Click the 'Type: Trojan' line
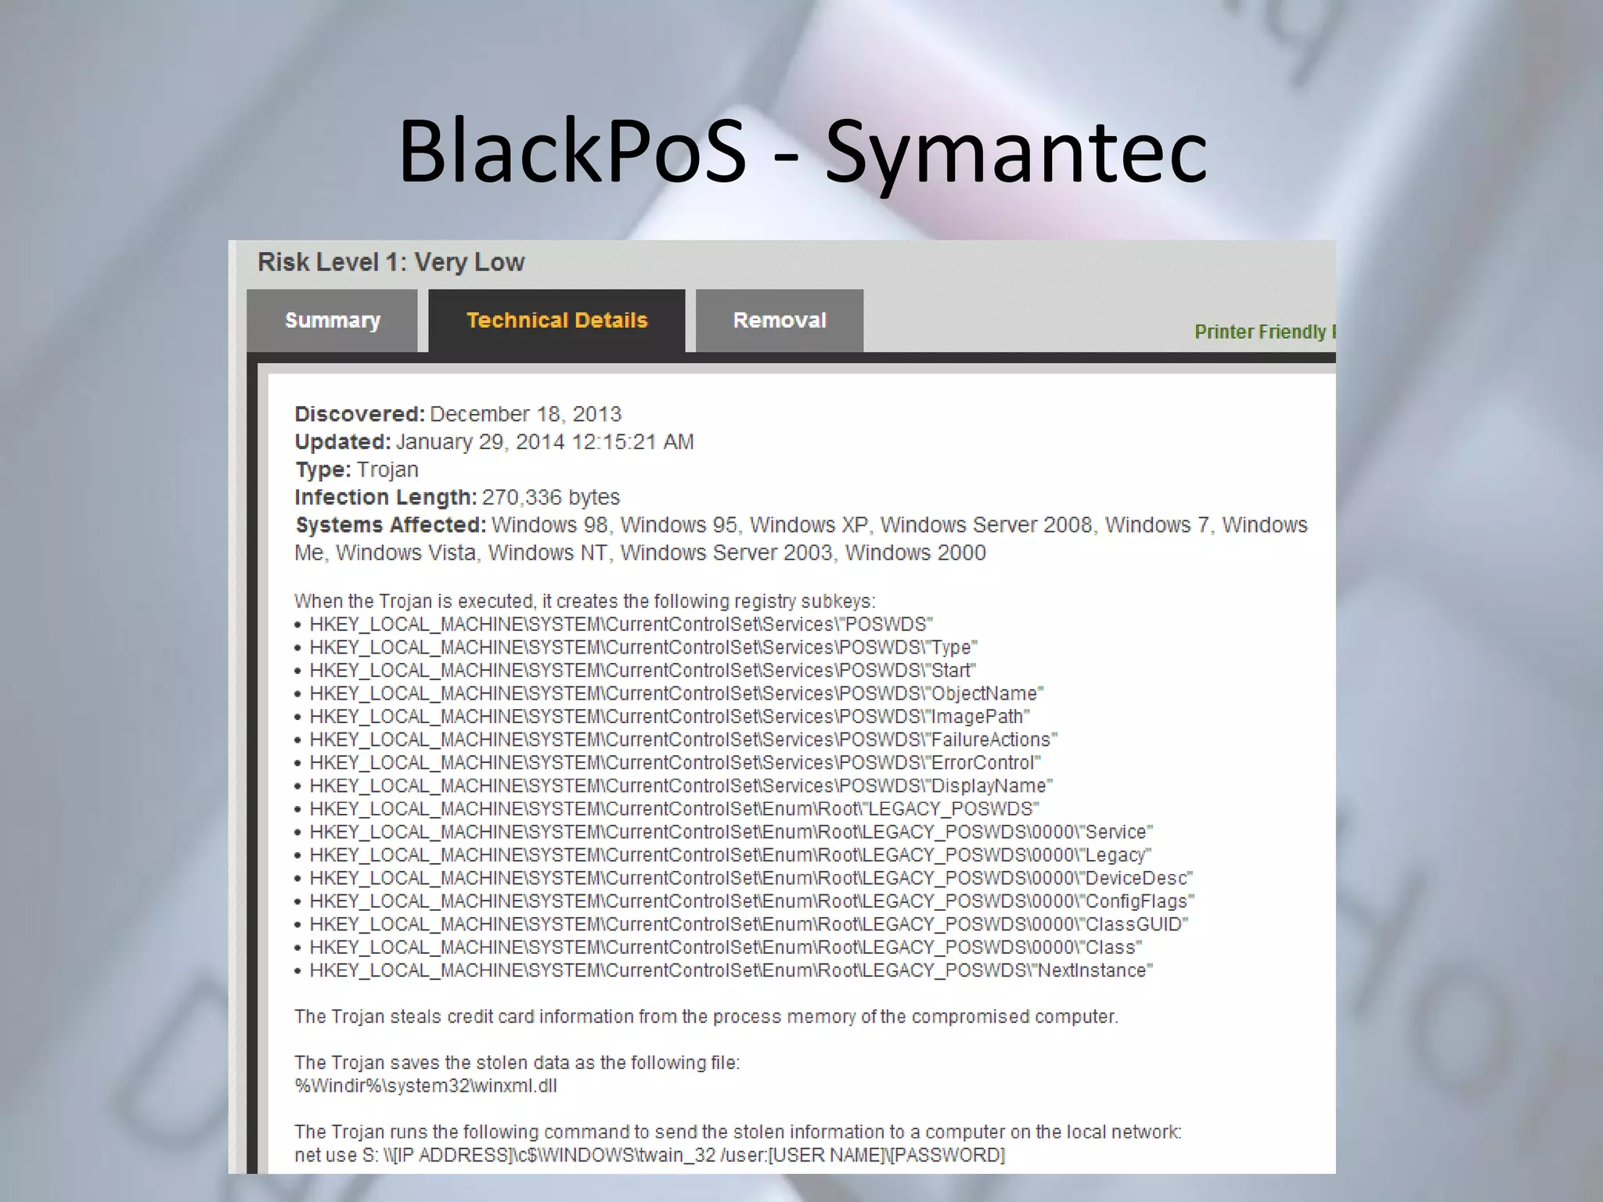This screenshot has height=1202, width=1603. click(x=357, y=470)
